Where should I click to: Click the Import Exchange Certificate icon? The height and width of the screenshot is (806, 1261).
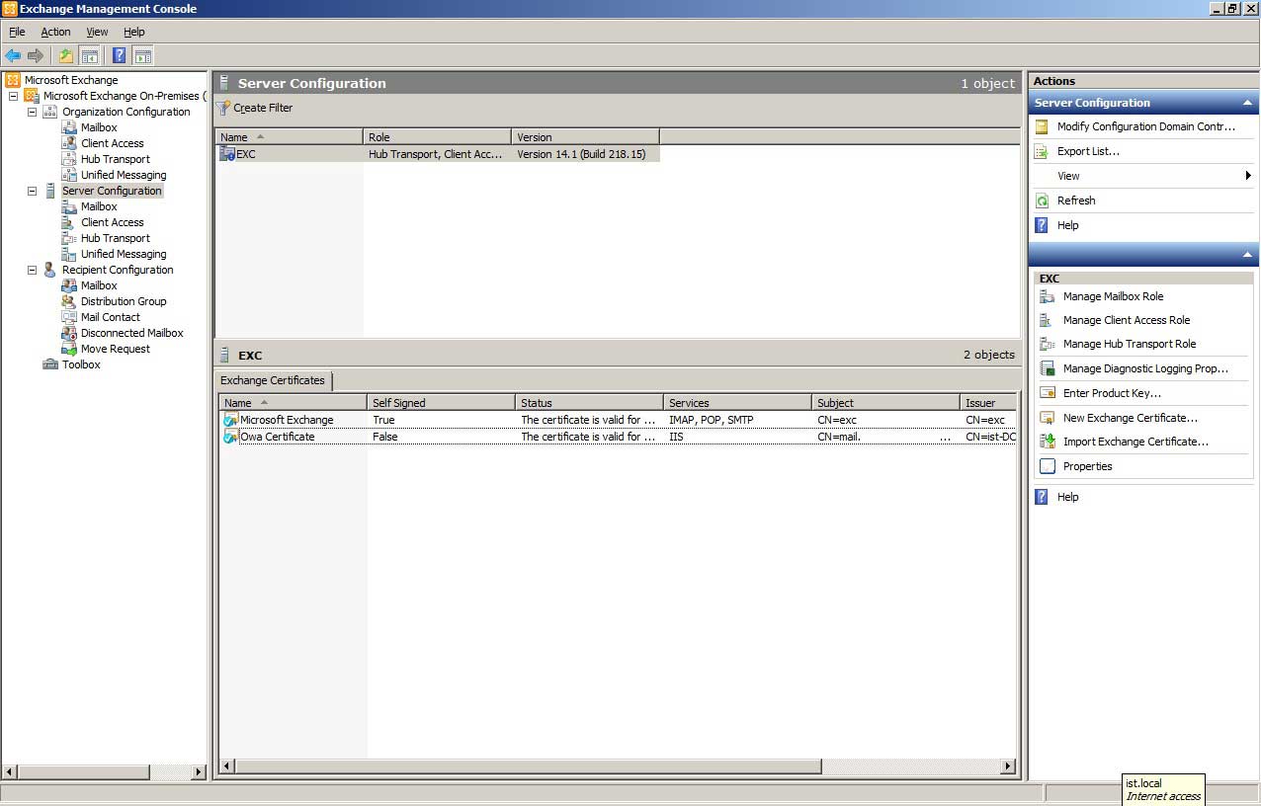1048,442
